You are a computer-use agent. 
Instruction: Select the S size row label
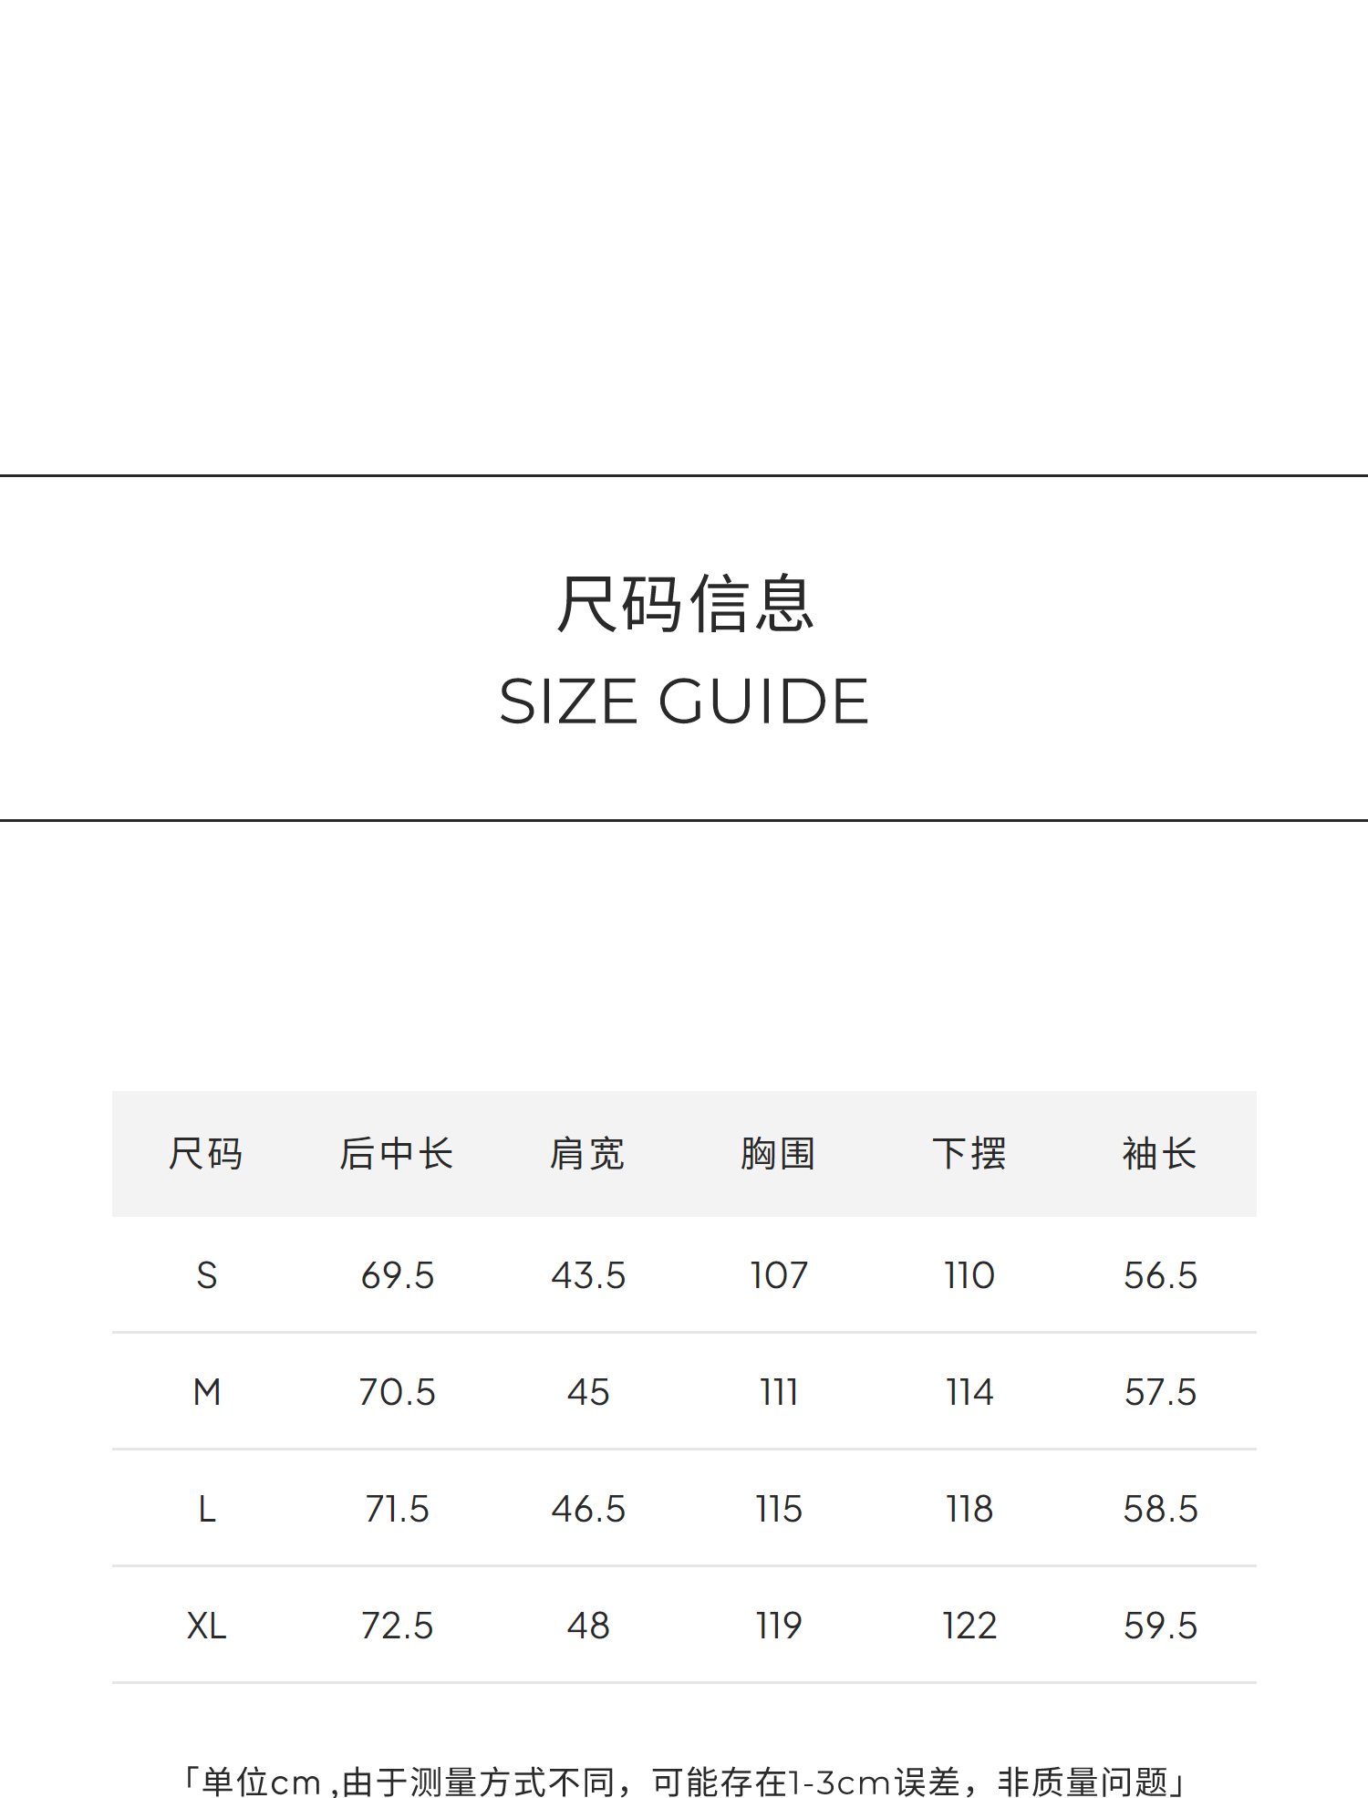pos(207,1275)
